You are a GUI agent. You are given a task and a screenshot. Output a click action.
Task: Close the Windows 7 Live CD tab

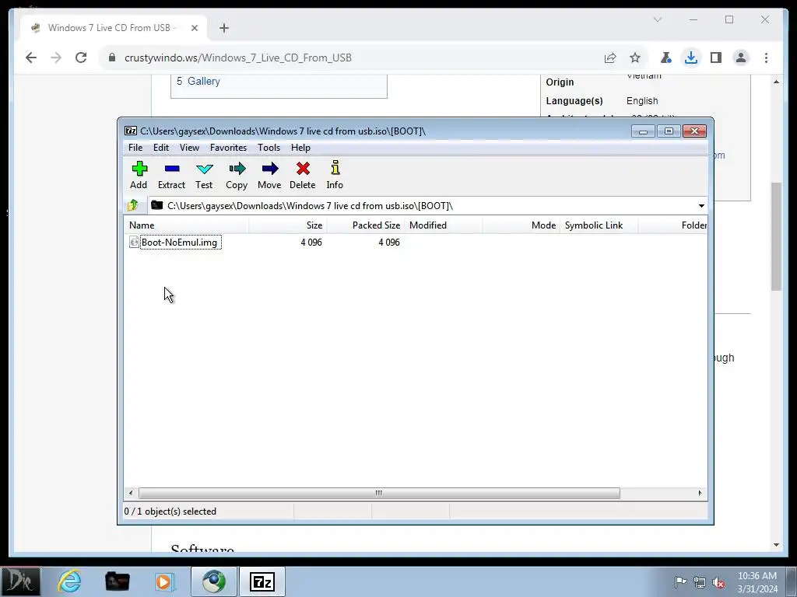click(194, 28)
